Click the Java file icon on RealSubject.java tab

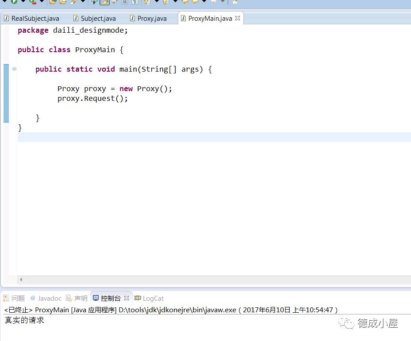(6, 18)
